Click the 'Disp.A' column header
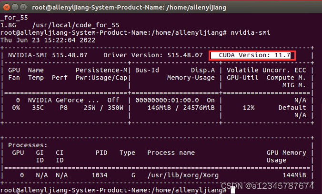Screen dimensions: 322x194 (203, 70)
